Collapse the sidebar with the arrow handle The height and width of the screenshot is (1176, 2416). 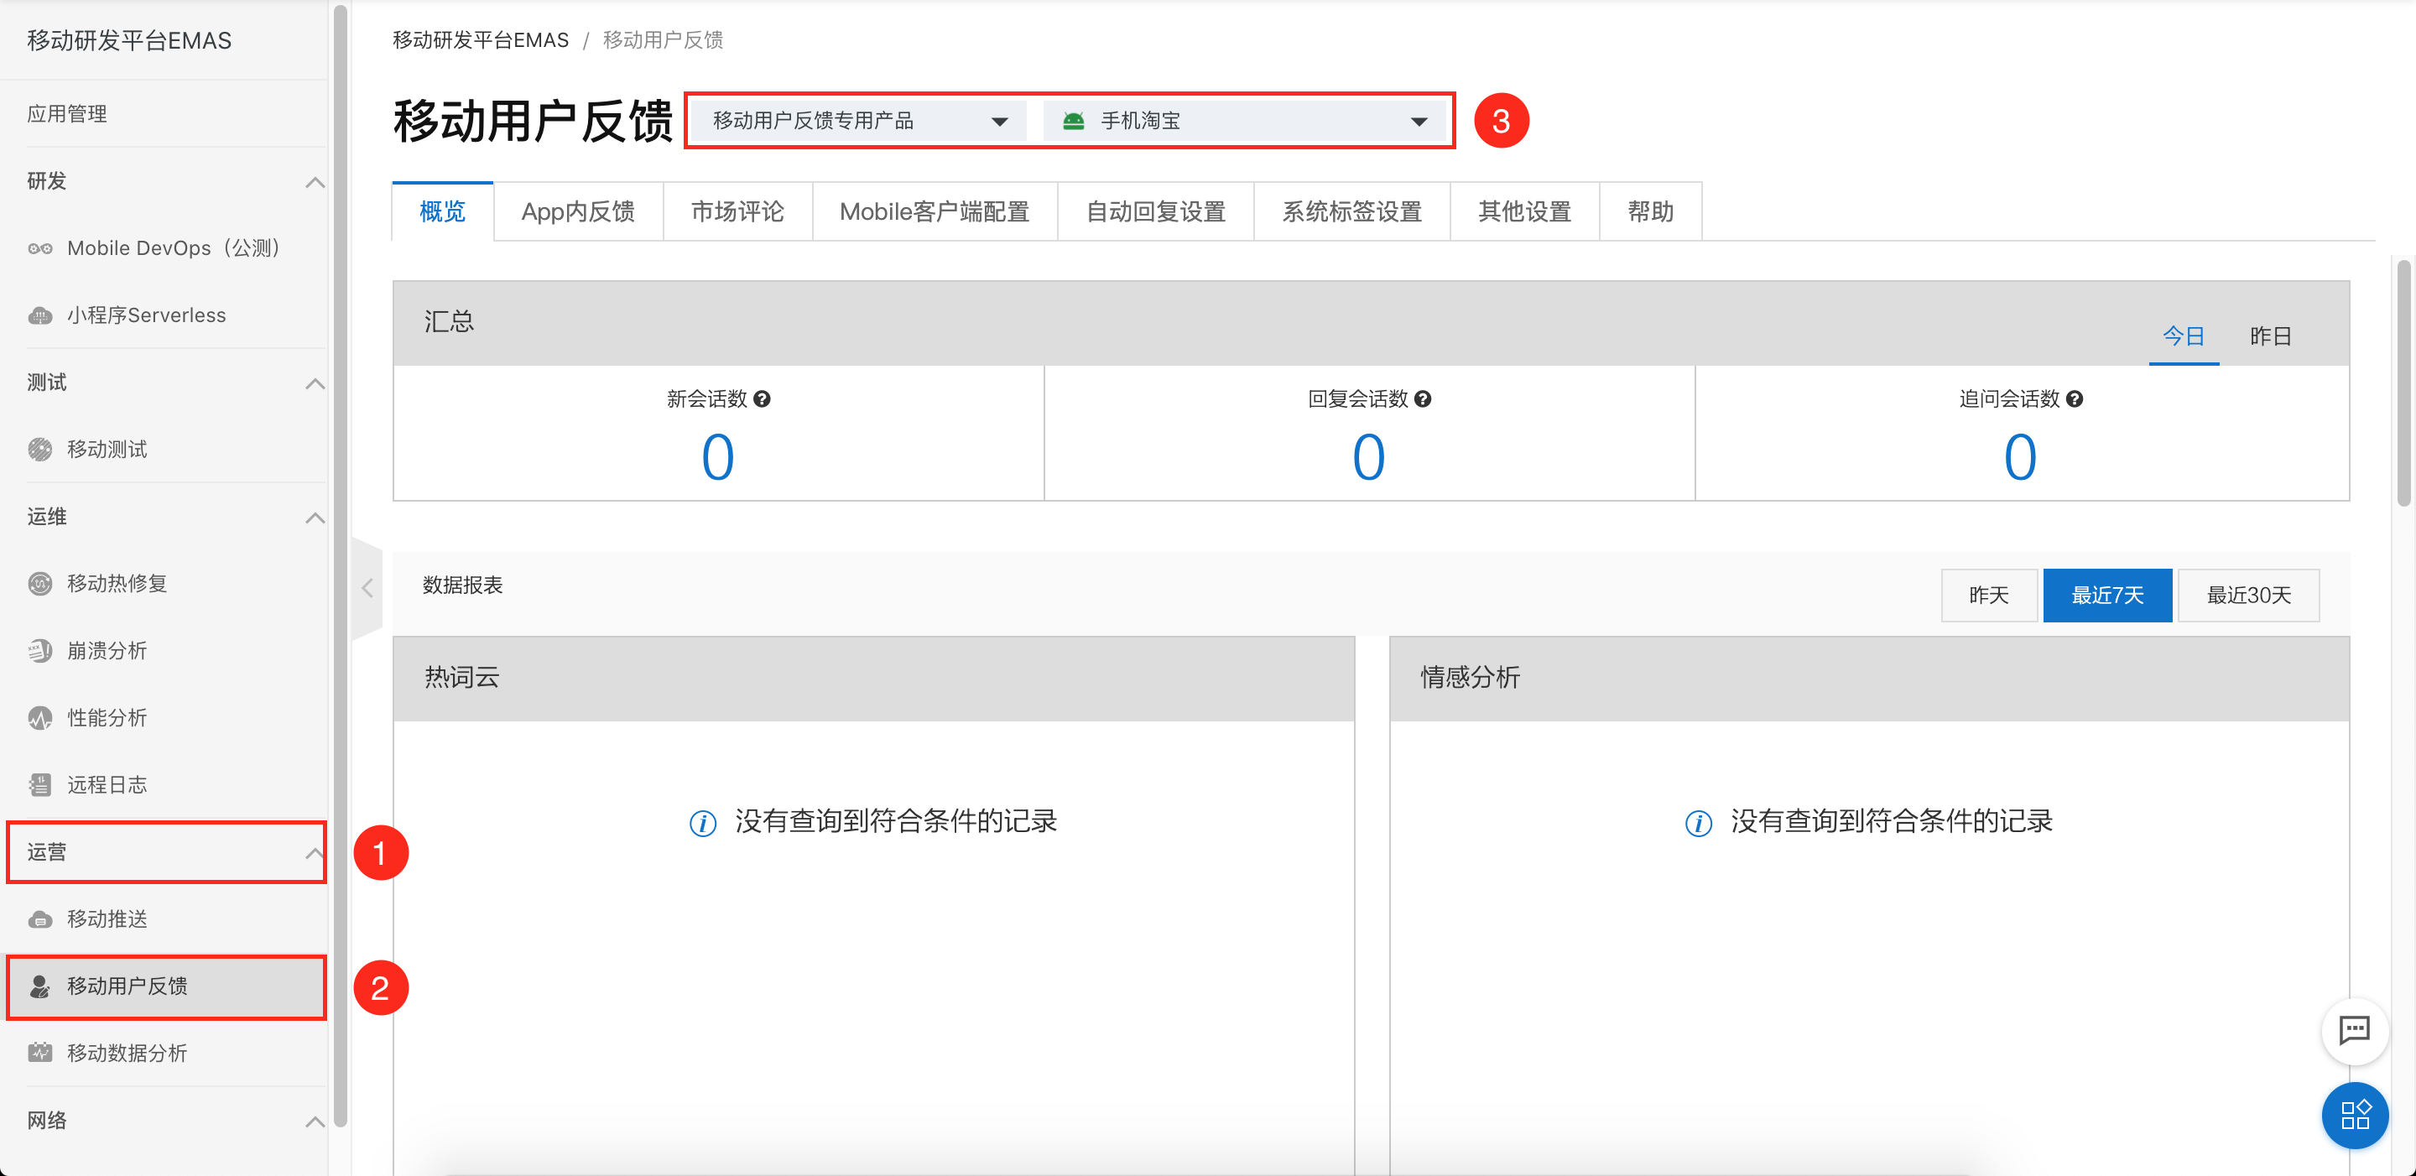tap(367, 589)
